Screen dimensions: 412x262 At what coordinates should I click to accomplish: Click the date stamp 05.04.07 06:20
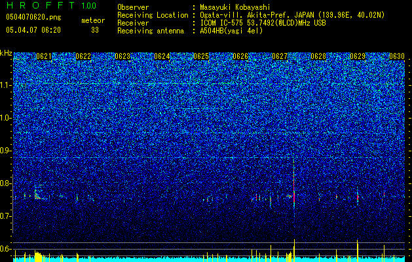(33, 30)
